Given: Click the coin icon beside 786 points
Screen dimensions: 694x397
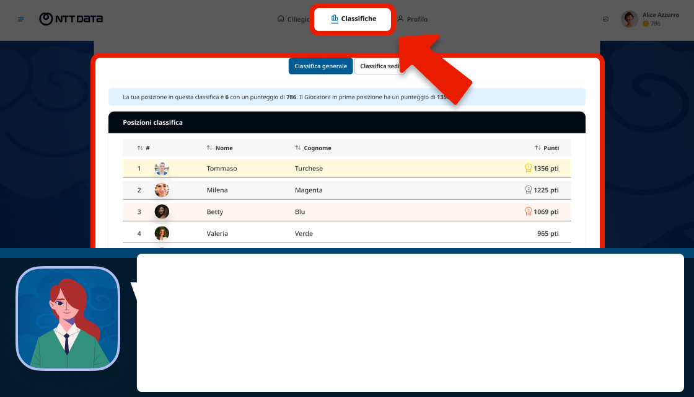Looking at the screenshot, I should [646, 24].
